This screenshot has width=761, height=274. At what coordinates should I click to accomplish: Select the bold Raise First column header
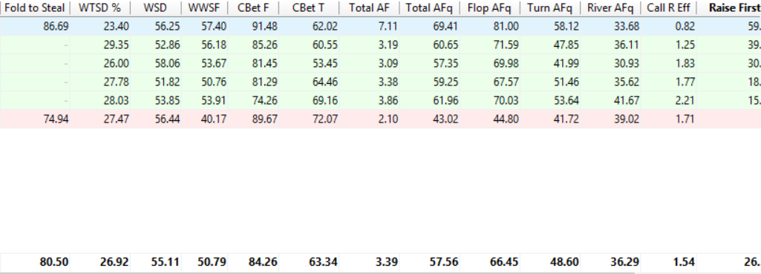point(729,7)
